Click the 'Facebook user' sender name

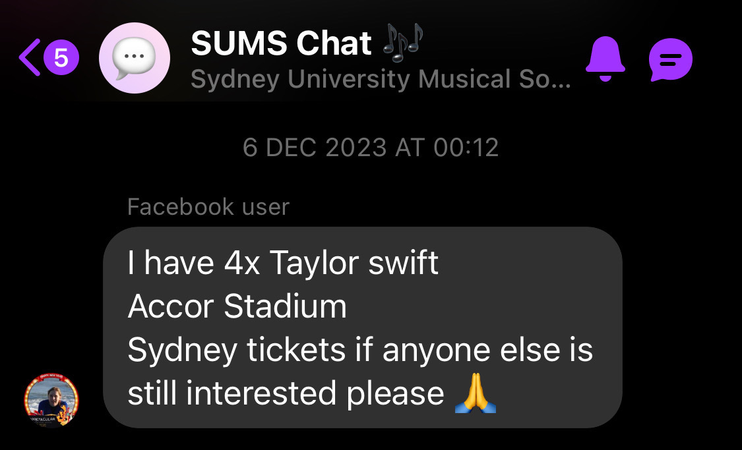tap(208, 207)
